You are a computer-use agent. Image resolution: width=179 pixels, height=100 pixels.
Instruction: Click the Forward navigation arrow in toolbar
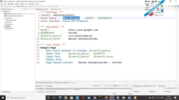pos(47,6)
